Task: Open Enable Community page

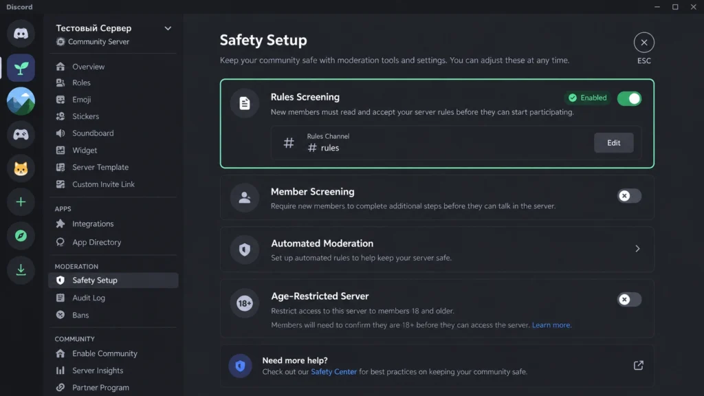Action: coord(113,353)
